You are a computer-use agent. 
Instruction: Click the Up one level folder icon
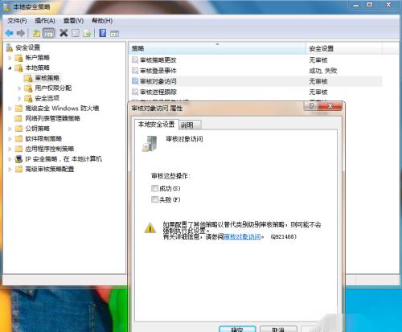pyautogui.click(x=36, y=33)
